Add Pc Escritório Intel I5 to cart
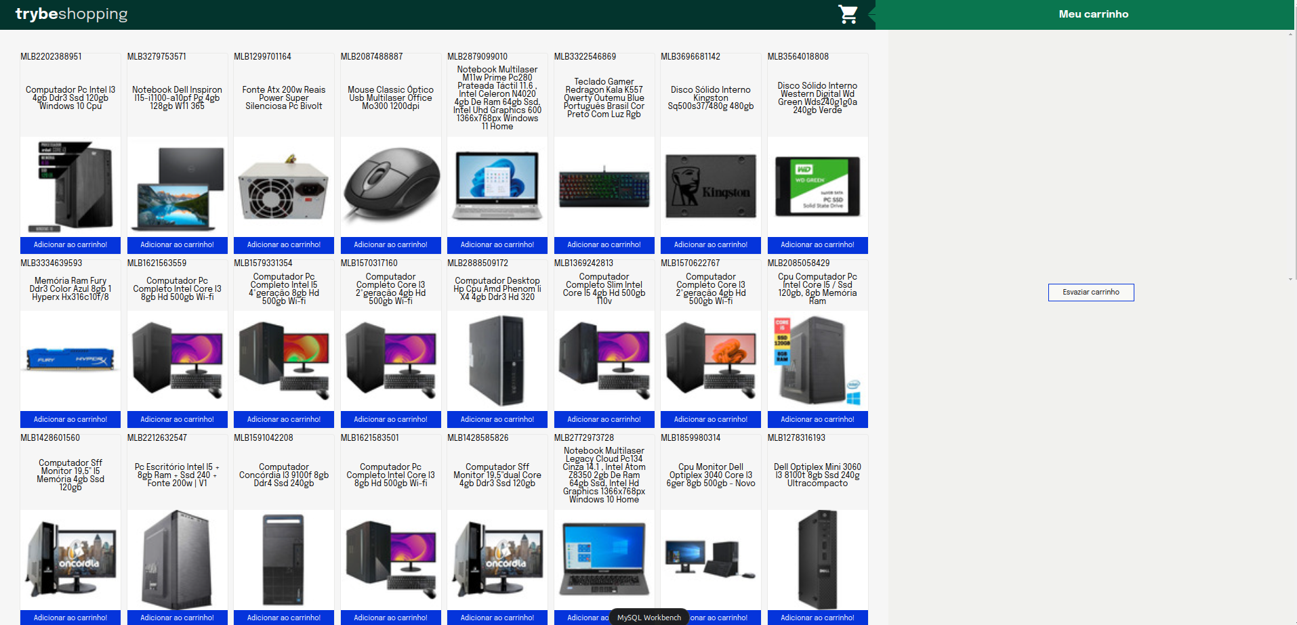The image size is (1297, 625). 177,618
